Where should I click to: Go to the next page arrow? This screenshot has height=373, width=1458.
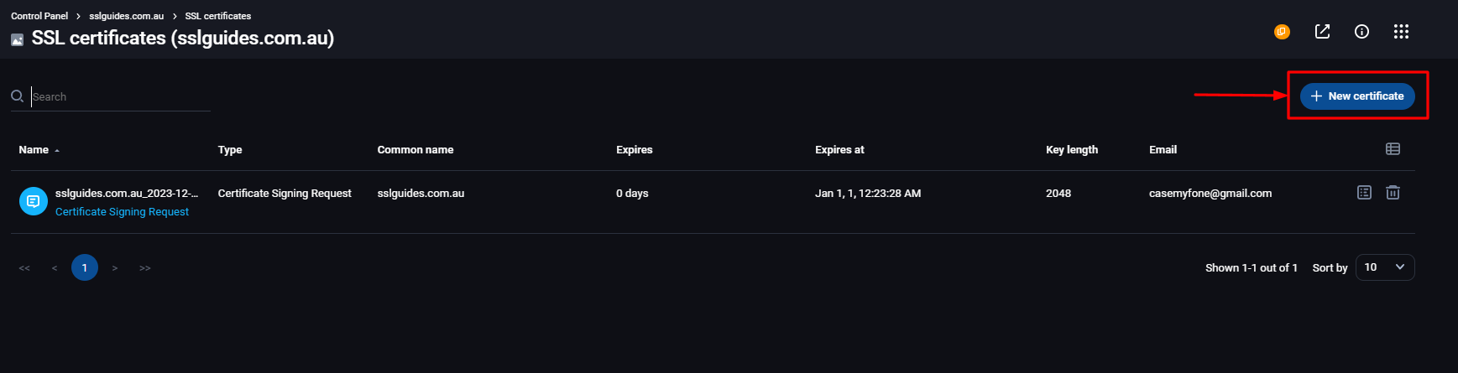115,268
